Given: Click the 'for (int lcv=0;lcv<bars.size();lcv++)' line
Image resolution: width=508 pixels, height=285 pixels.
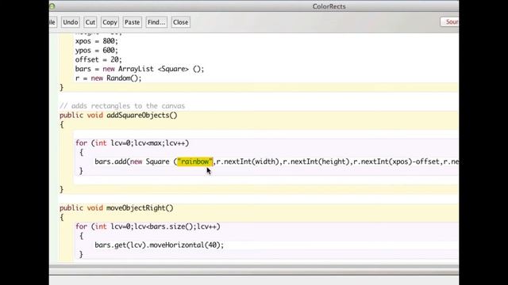Looking at the screenshot, I should click(148, 226).
